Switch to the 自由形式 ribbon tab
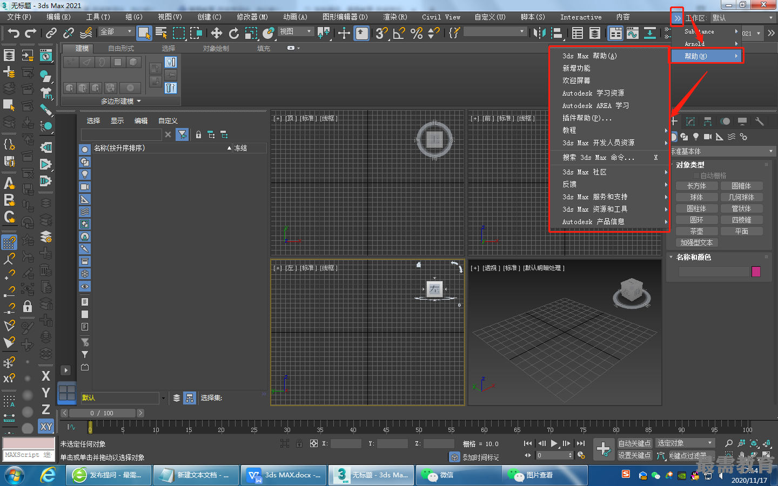 (121, 49)
